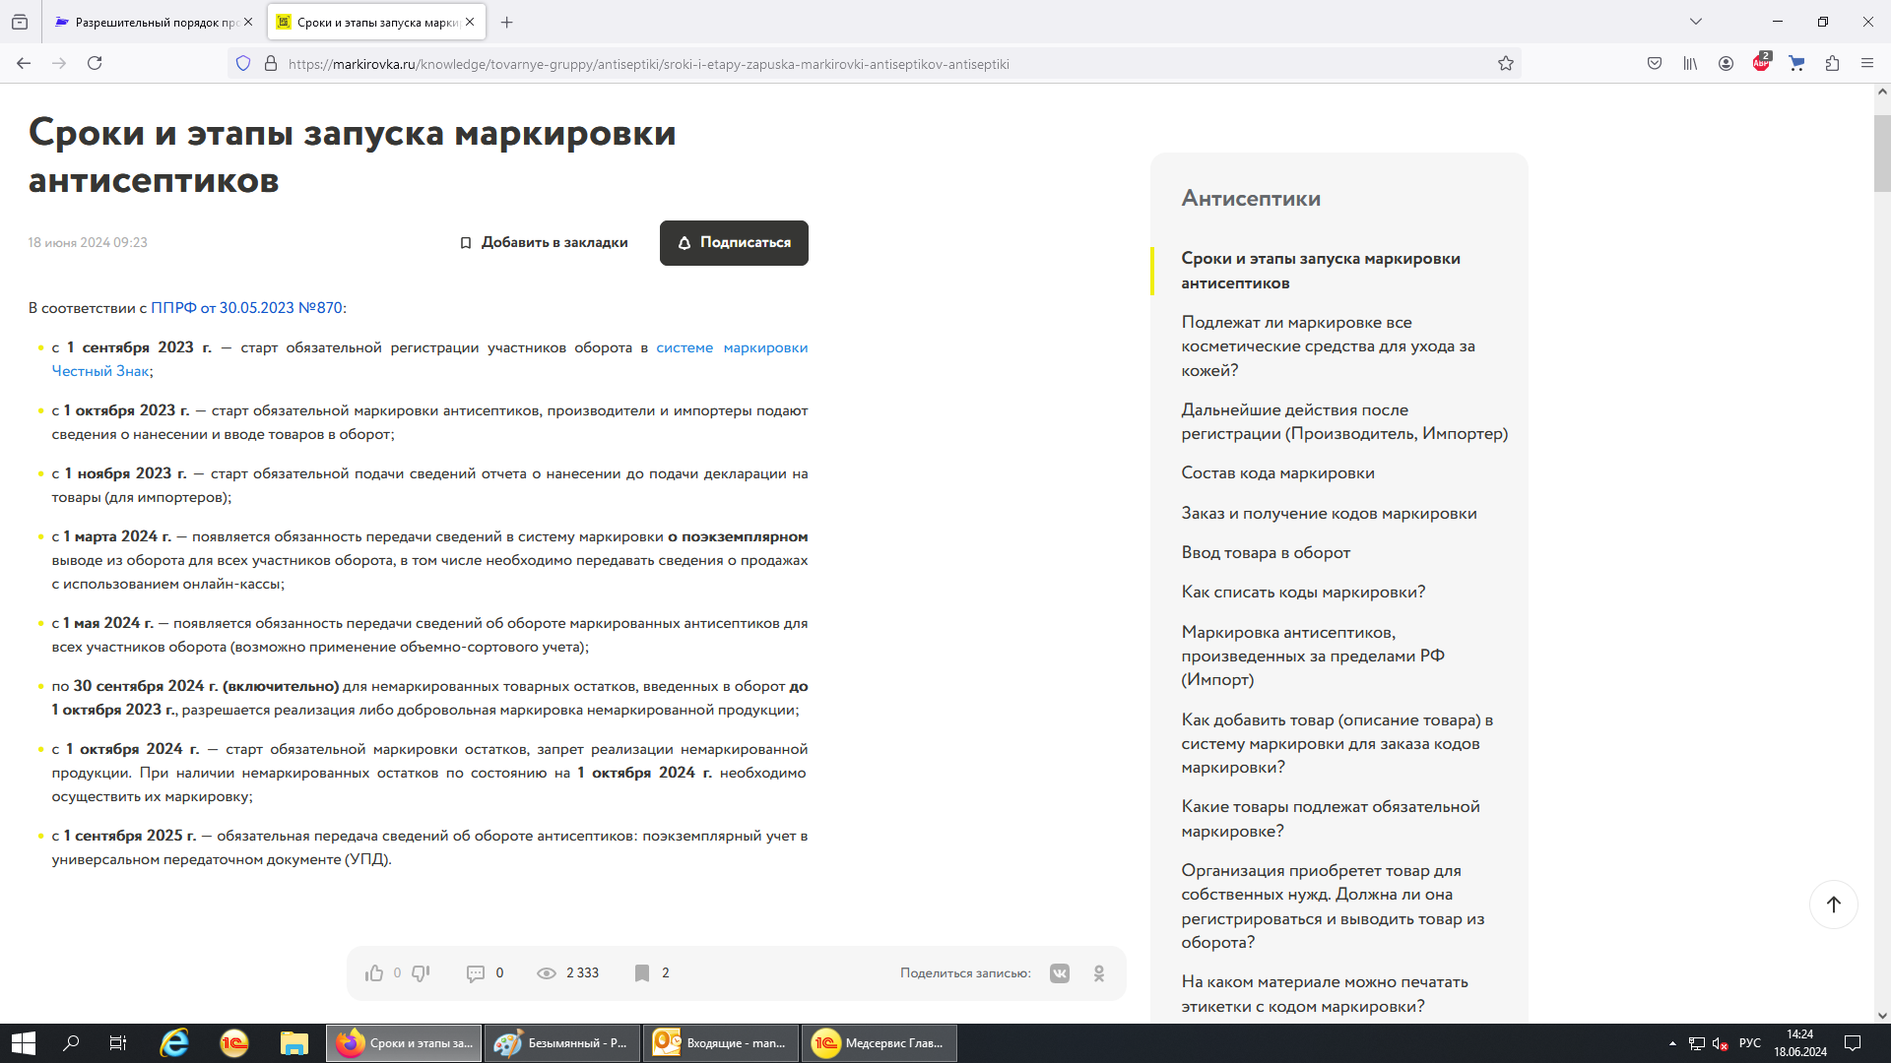Show hidden system tray icons
The image size is (1891, 1063).
point(1671,1043)
